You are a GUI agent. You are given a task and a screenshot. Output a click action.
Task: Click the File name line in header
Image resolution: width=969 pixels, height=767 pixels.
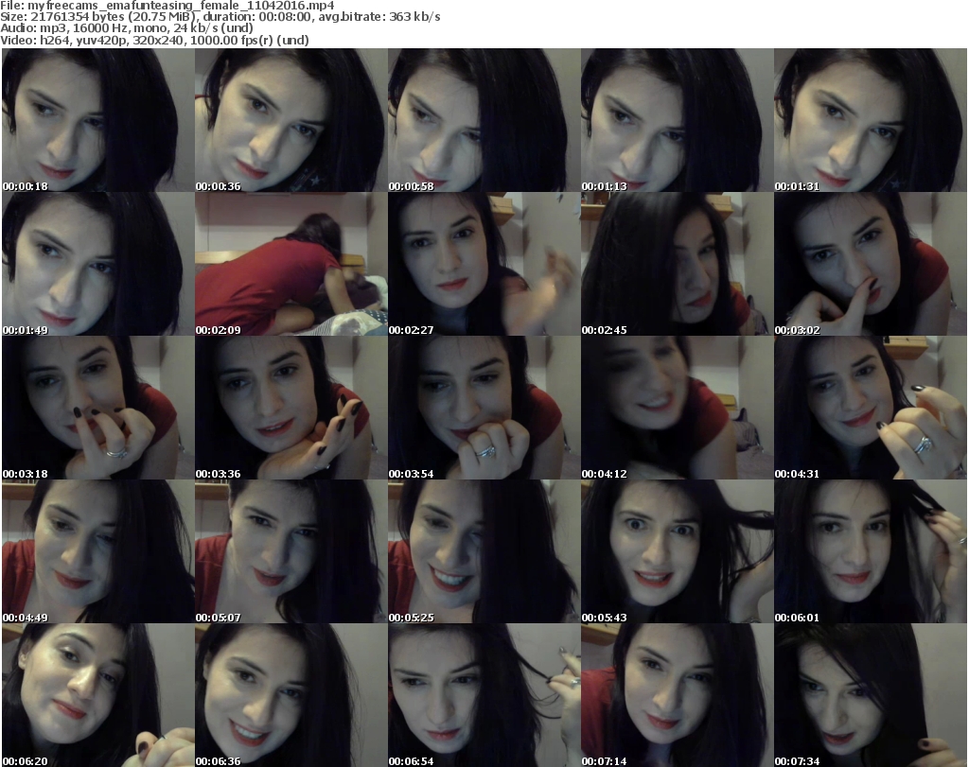pyautogui.click(x=167, y=6)
